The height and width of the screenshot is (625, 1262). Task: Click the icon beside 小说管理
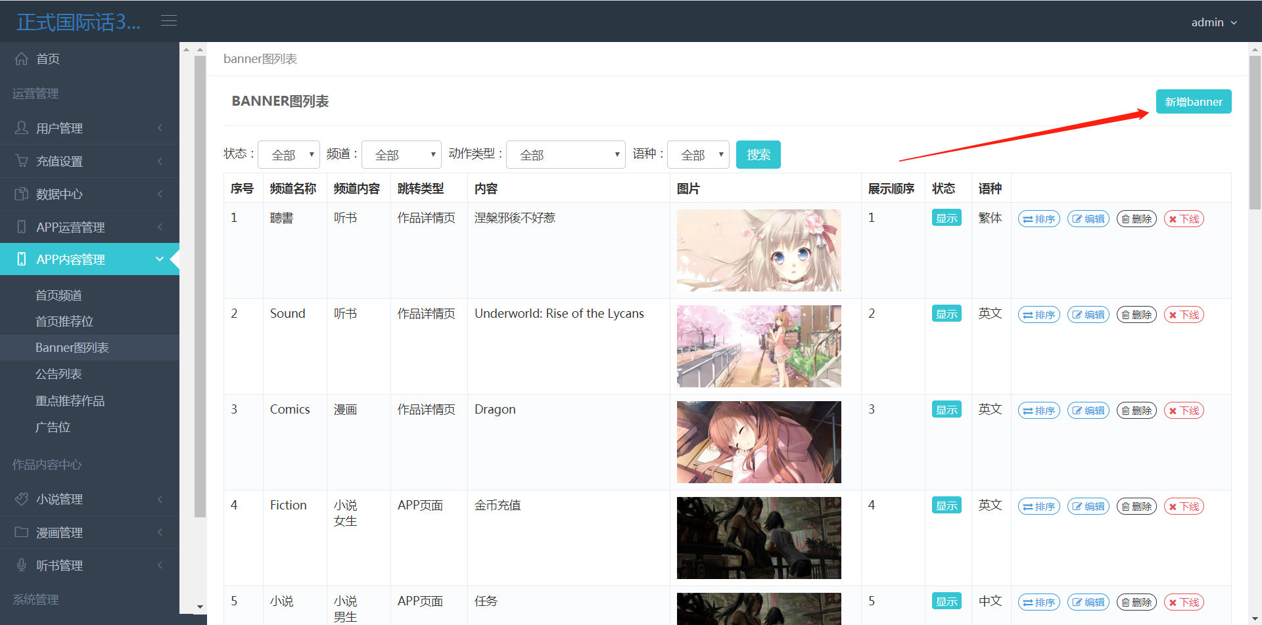pos(22,499)
